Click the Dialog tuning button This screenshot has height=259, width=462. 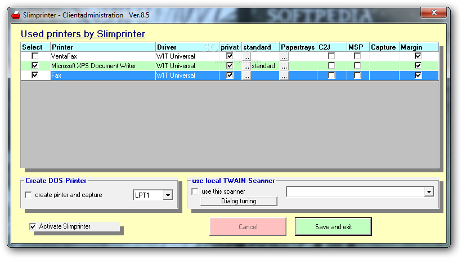pyautogui.click(x=239, y=201)
